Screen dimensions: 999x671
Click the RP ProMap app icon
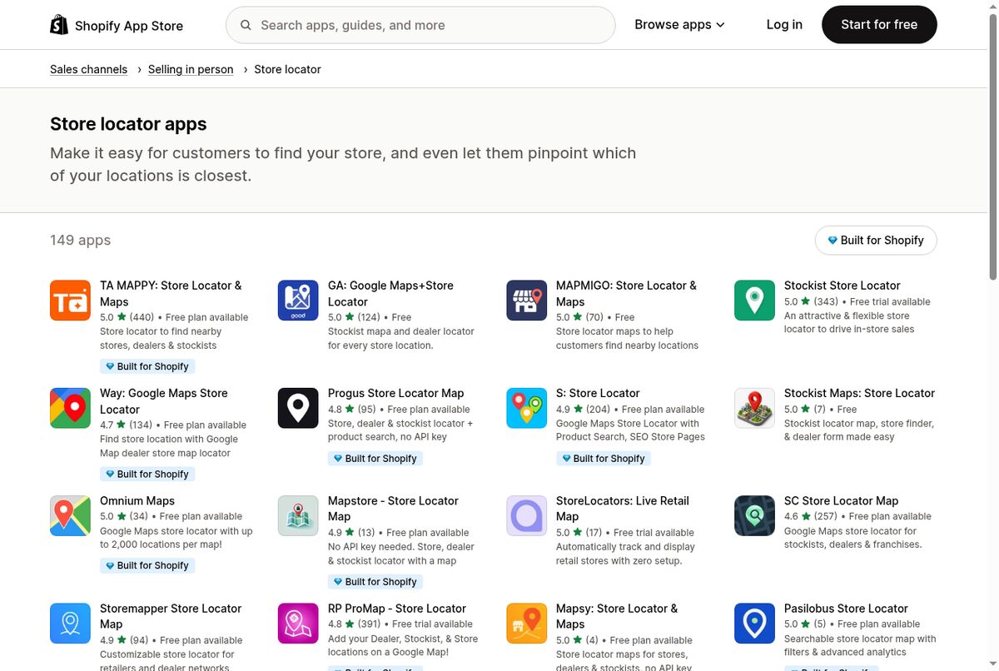[x=298, y=624]
